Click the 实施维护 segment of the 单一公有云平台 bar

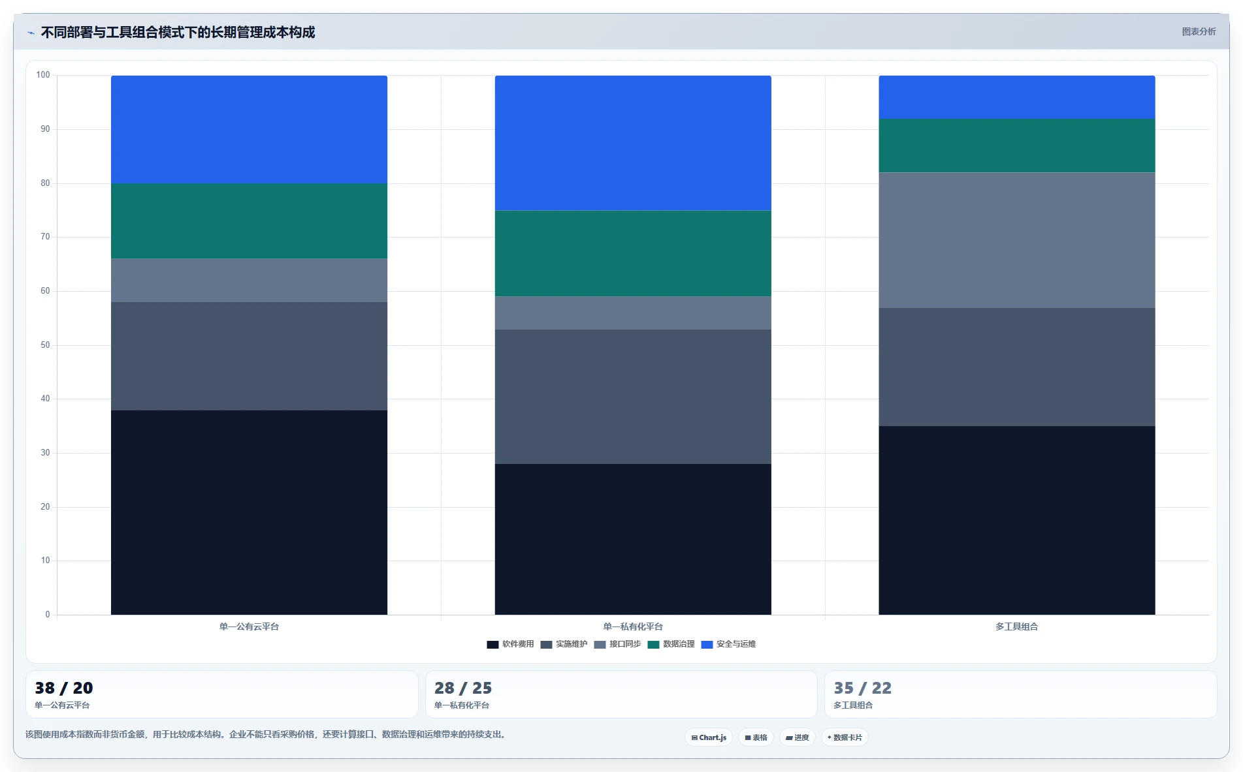[x=249, y=356]
